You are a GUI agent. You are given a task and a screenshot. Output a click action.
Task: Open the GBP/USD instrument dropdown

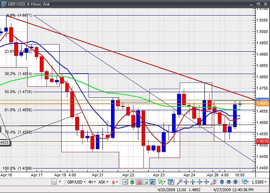tap(76, 182)
